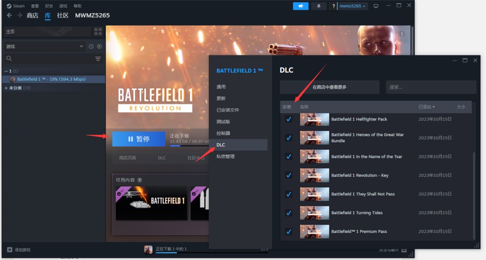Screen dimensions: 486x260
Task: Open the DLC link under game banner
Action: click(162, 158)
